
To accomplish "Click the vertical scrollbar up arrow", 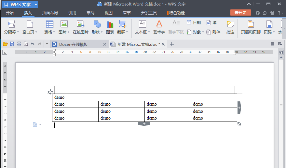I will click(281, 58).
